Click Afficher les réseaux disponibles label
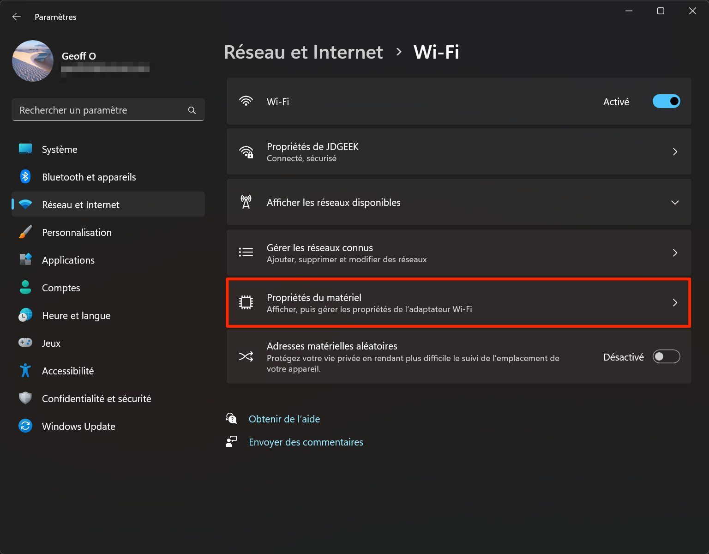 [334, 202]
